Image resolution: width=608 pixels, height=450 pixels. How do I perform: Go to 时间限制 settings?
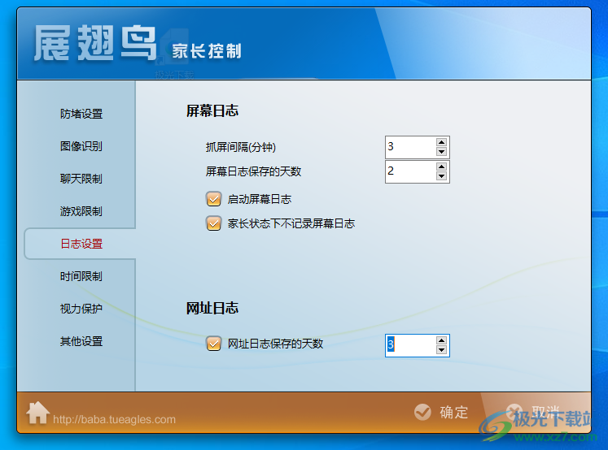81,276
